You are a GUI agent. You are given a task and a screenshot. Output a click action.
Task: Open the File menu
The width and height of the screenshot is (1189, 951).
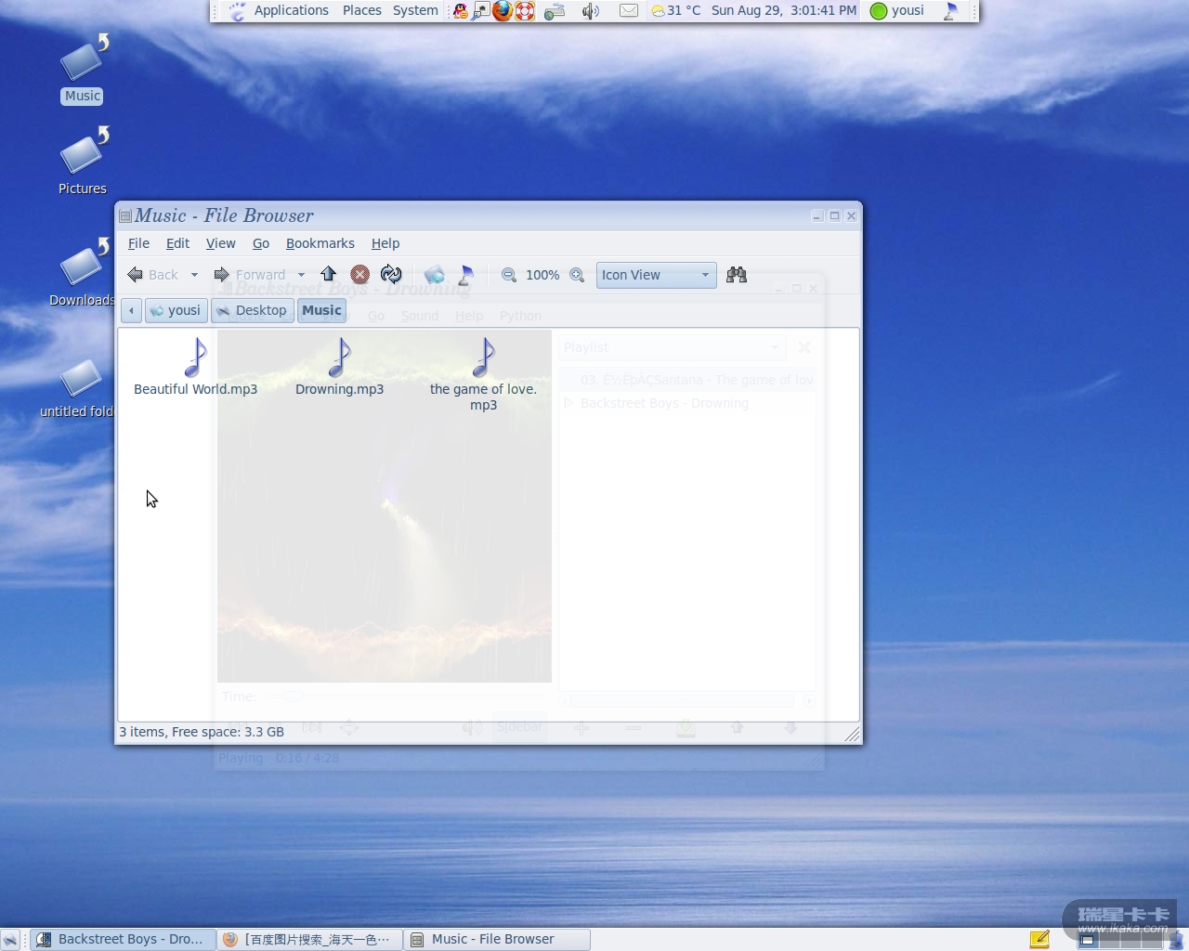pyautogui.click(x=138, y=243)
